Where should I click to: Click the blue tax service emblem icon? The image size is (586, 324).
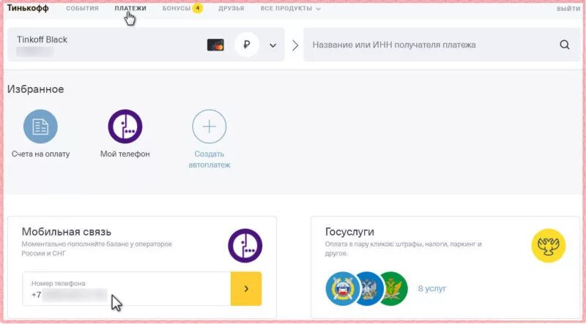371,289
